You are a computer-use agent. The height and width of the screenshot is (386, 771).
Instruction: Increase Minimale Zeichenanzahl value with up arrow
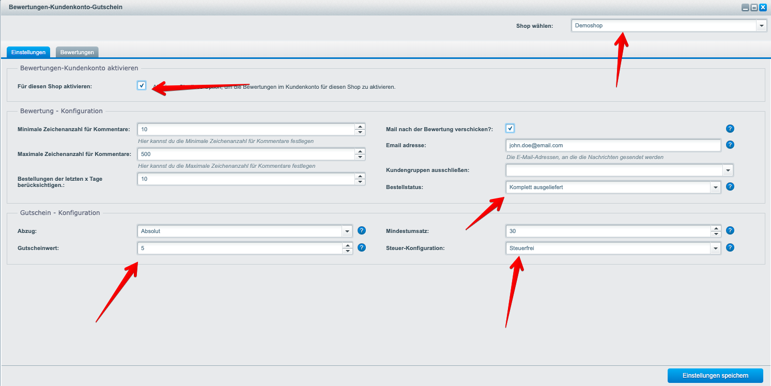[360, 126]
